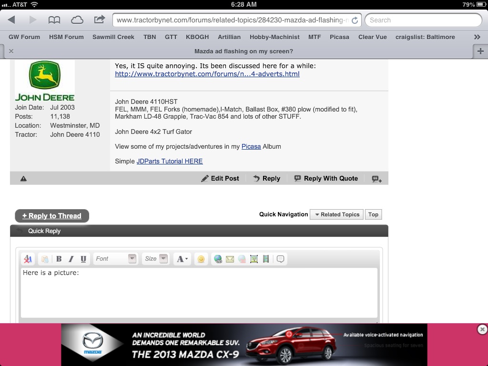
Task: Open the Font dropdown
Action: pyautogui.click(x=116, y=259)
